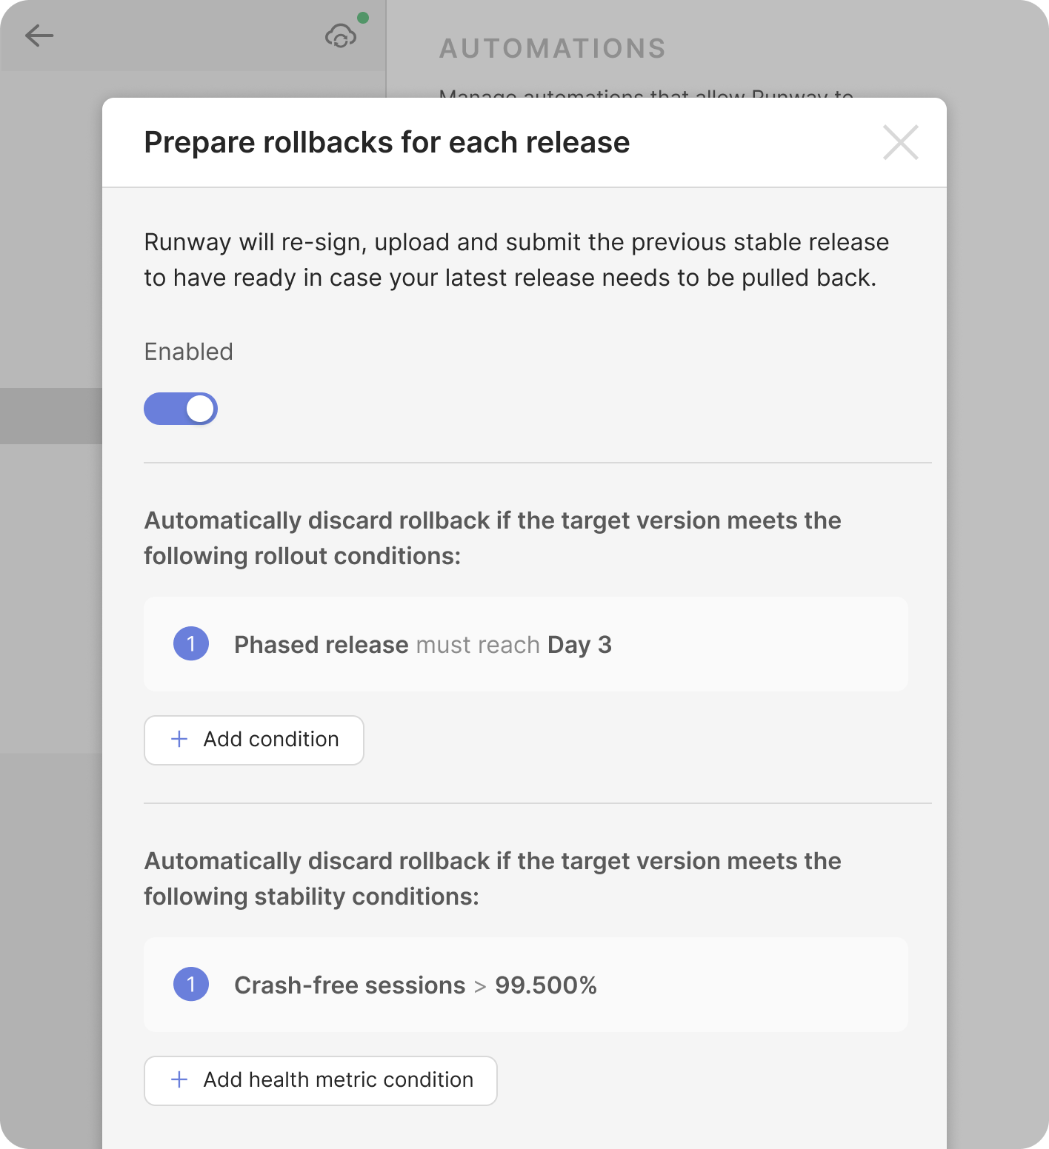Click the cloud sync status icon
Image resolution: width=1049 pixels, height=1149 pixels.
coord(341,36)
